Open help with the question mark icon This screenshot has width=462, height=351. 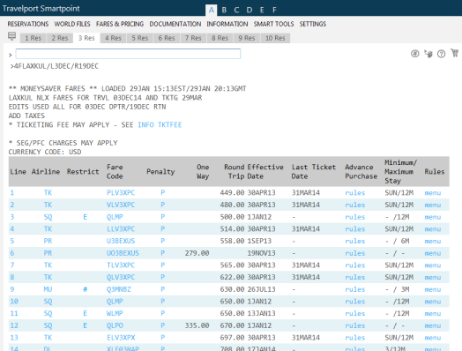pos(441,54)
